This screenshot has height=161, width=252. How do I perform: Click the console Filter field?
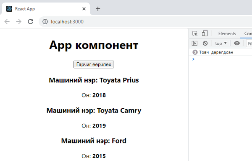point(249,43)
